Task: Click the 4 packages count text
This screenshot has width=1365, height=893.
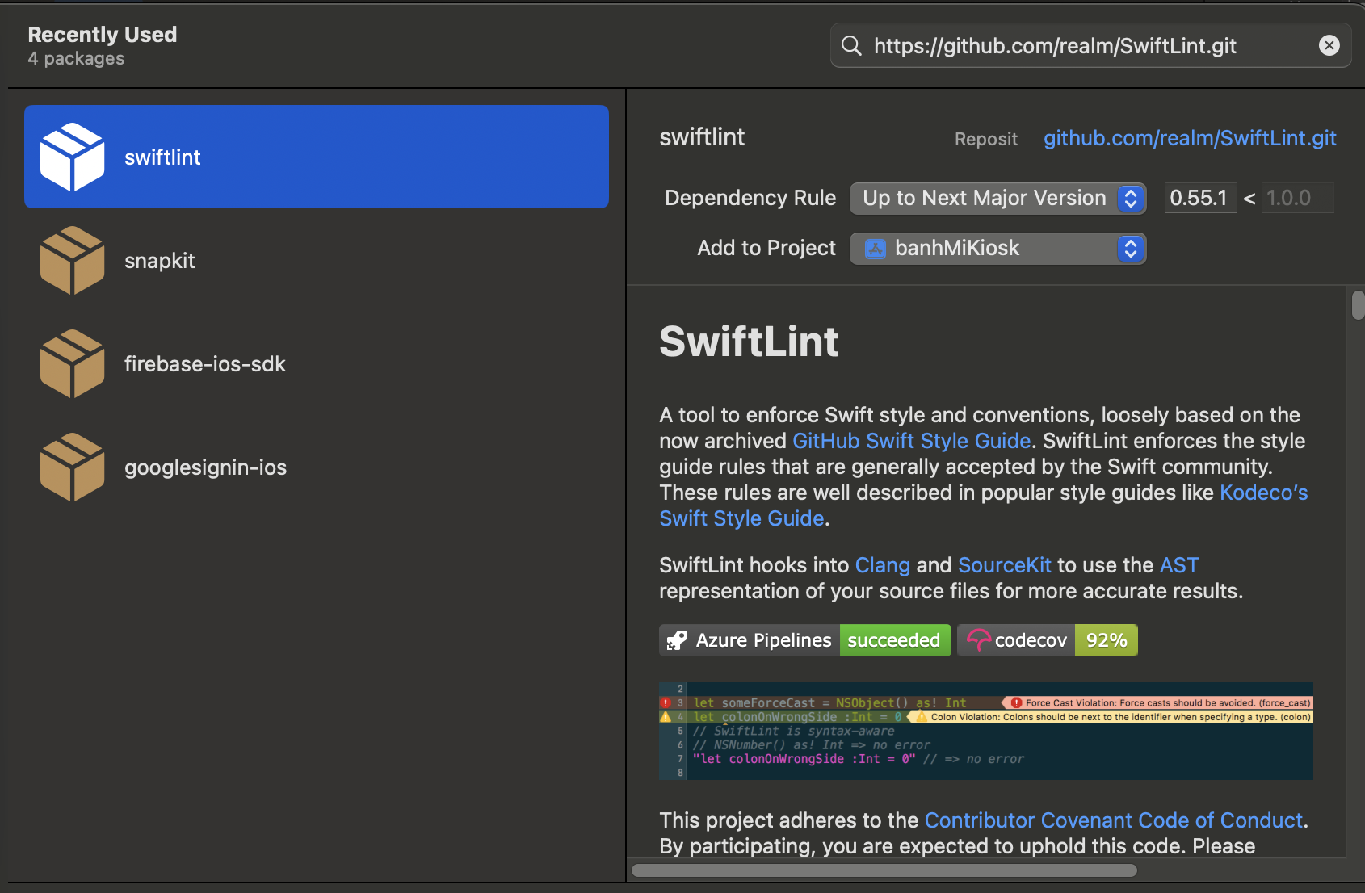Action: (x=76, y=59)
